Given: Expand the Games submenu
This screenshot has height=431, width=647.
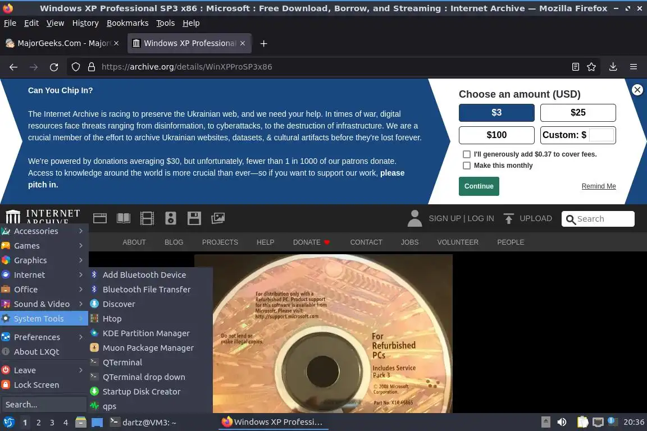Looking at the screenshot, I should 44,246.
